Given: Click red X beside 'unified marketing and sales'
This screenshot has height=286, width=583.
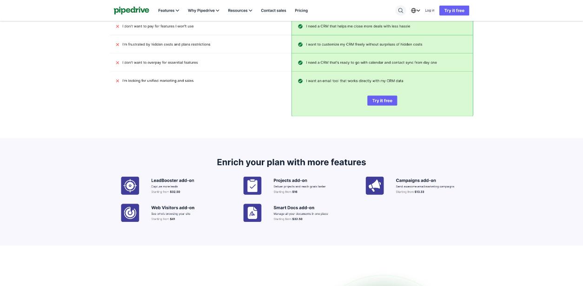Looking at the screenshot, I should (x=118, y=81).
